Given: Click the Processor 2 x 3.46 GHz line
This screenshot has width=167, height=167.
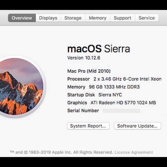Looking at the screenshot, I should click(x=114, y=79).
